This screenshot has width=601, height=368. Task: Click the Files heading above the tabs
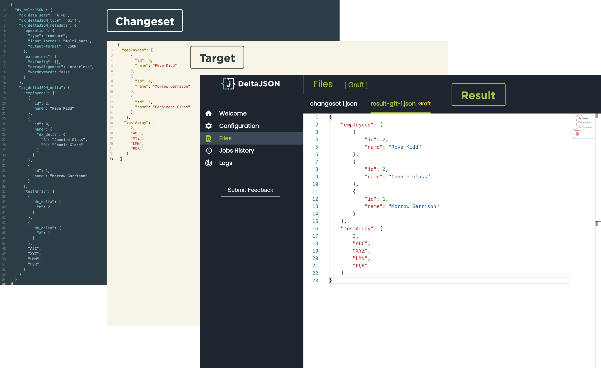[323, 84]
